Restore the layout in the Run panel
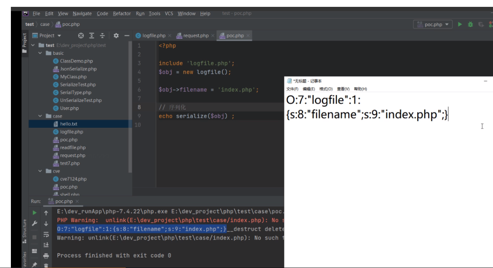493x268 pixels. tap(35, 251)
